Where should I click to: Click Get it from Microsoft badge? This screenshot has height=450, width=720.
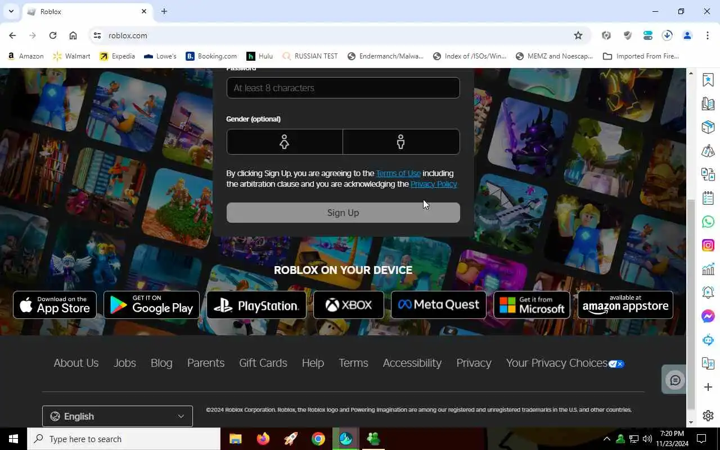coord(532,305)
